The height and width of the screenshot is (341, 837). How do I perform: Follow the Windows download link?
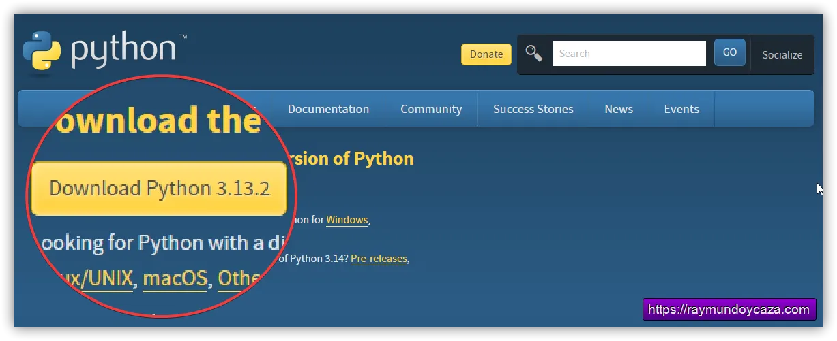347,220
